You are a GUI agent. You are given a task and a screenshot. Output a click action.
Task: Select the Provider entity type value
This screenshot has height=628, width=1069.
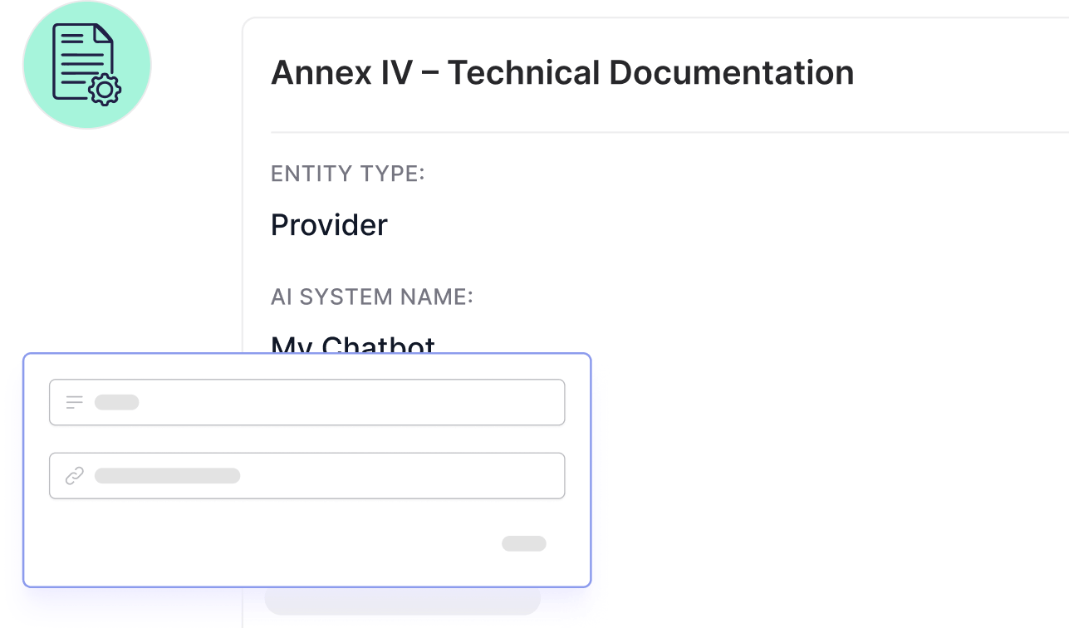coord(329,223)
